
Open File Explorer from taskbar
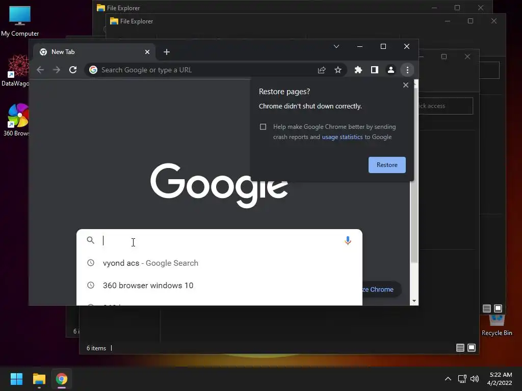pos(39,379)
